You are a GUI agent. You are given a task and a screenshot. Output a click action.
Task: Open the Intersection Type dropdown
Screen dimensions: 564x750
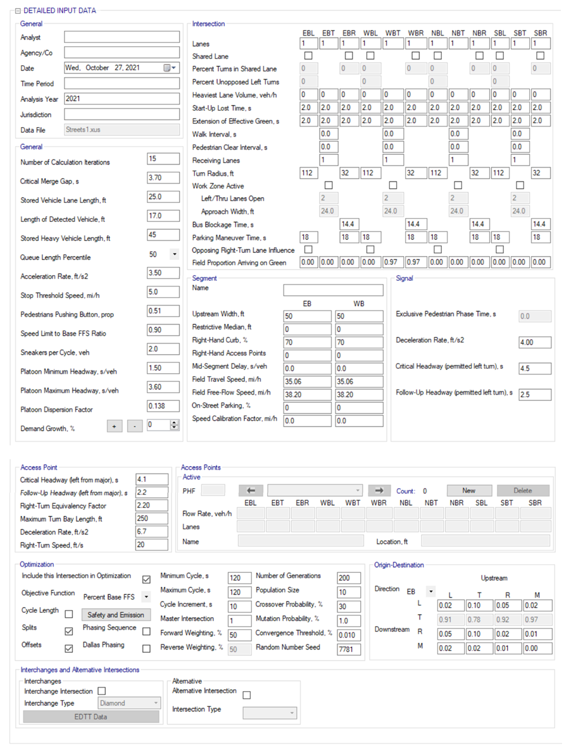point(270,713)
